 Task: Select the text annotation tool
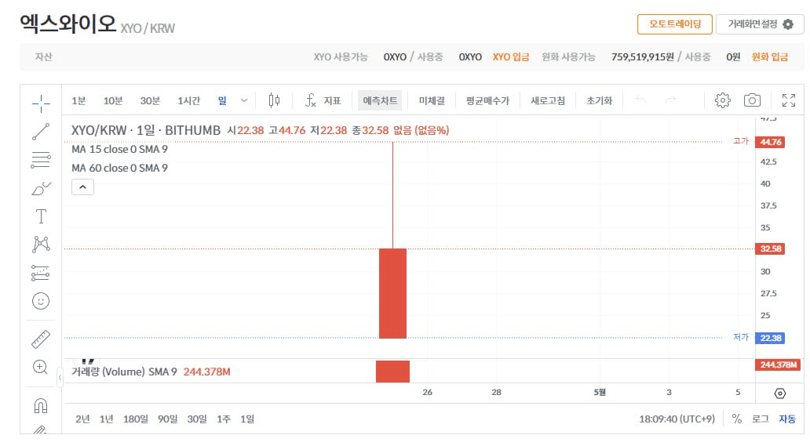(41, 216)
